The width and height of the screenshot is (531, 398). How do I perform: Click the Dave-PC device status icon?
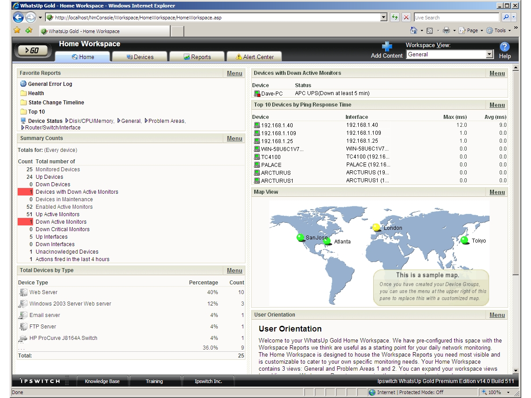[x=257, y=93]
